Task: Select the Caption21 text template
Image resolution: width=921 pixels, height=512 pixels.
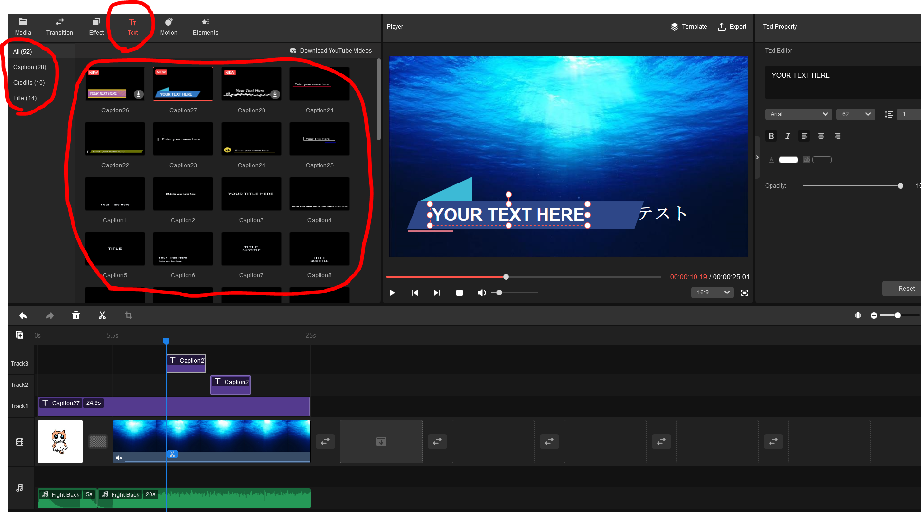Action: pyautogui.click(x=320, y=84)
